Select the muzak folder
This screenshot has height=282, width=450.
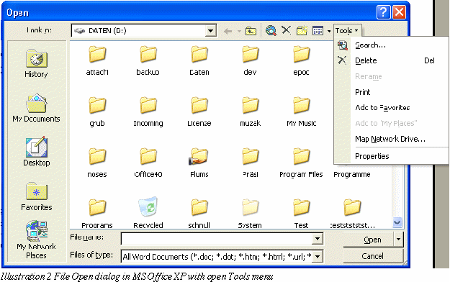[251, 112]
